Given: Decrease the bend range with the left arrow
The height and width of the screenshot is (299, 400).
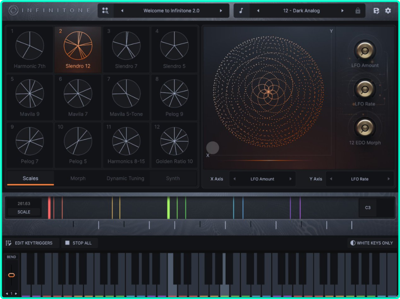Looking at the screenshot, I should (7, 294).
